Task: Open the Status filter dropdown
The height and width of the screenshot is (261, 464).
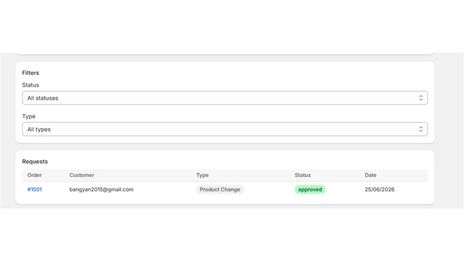Action: pos(225,98)
